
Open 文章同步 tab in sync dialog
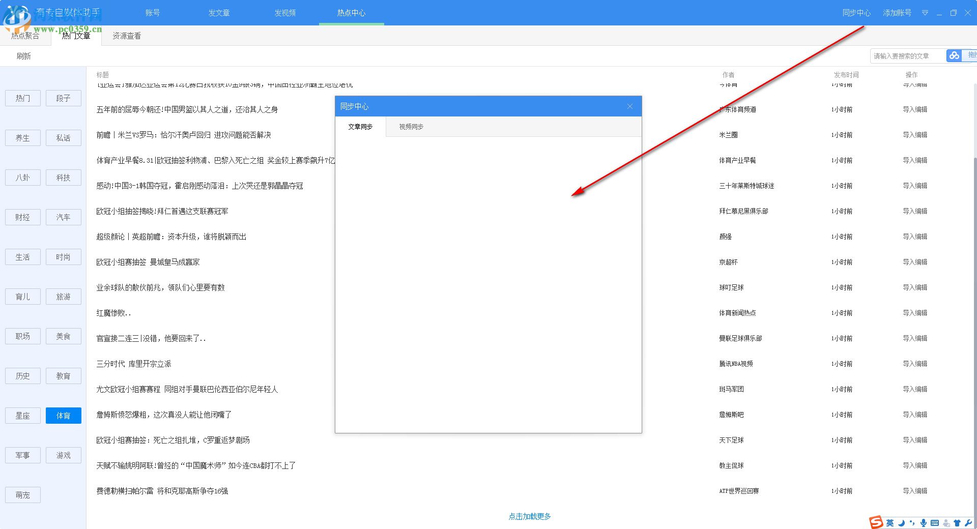[360, 127]
